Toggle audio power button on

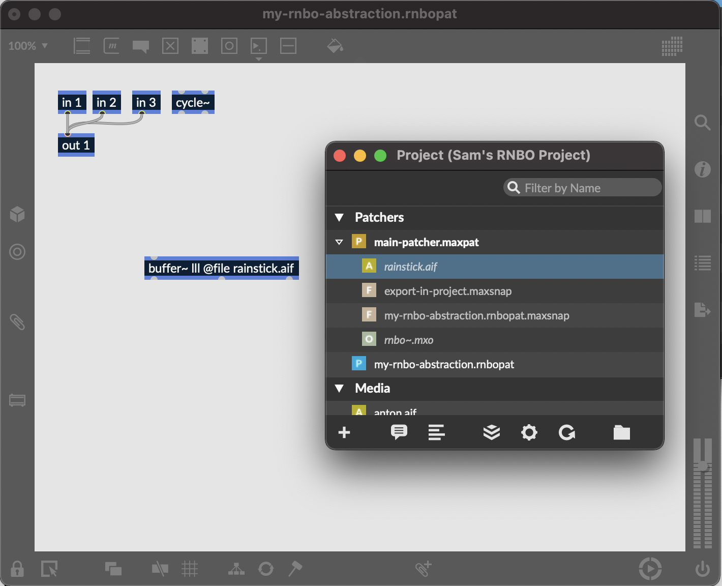click(x=702, y=568)
